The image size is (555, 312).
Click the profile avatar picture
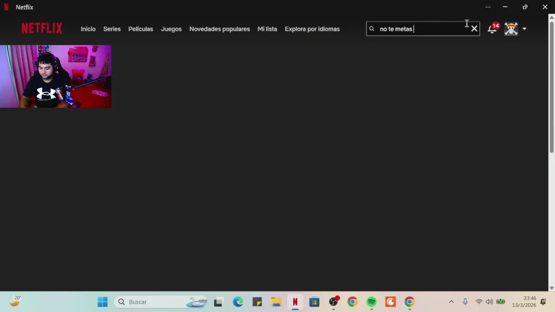tap(511, 29)
